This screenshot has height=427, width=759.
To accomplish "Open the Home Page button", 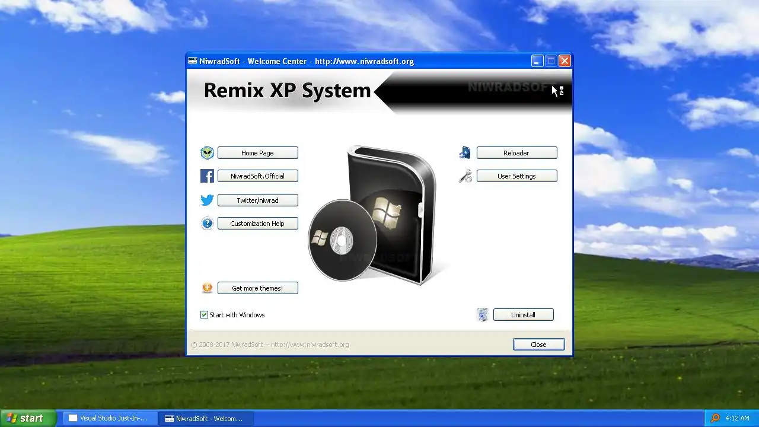I will coord(257,153).
